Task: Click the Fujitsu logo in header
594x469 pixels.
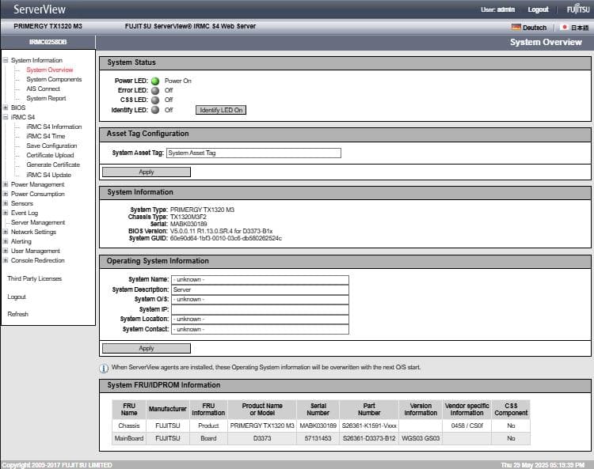Action: 577,9
